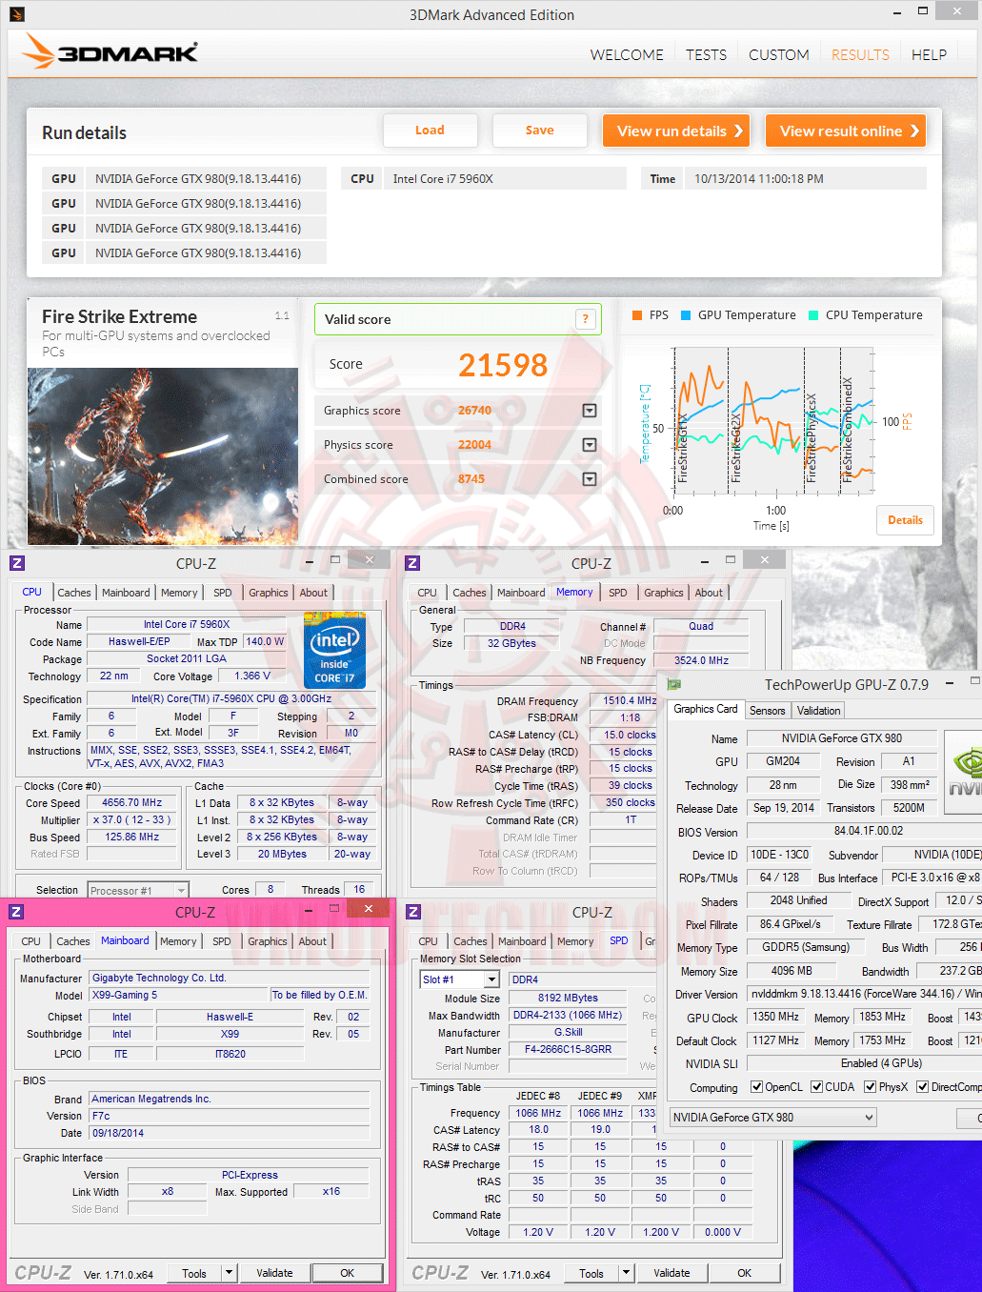The image size is (982, 1292).
Task: Open Tools dropdown arrow in pink CPU-Z window
Action: coord(229,1272)
